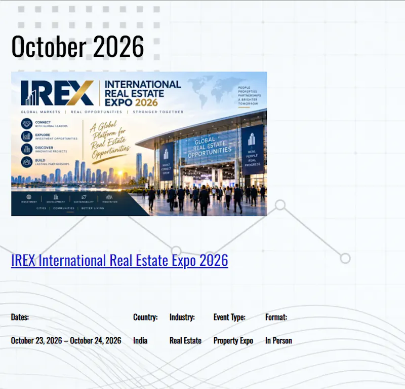Click the date range "October 23, 2026 – October 24, 2026"
The image size is (405, 389).
coord(66,340)
